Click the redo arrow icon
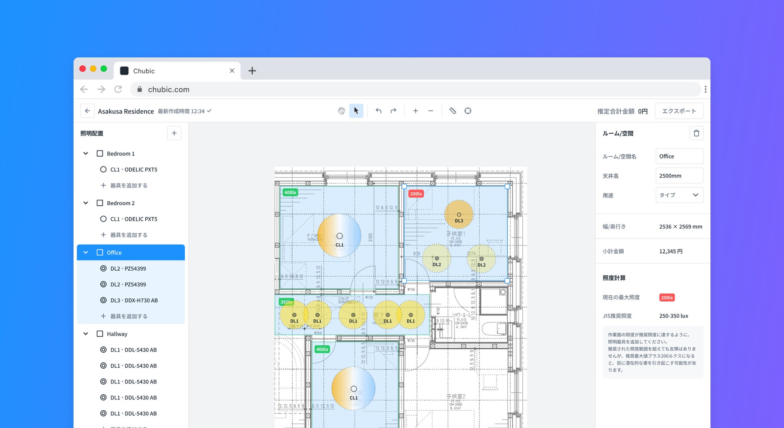This screenshot has width=784, height=428. 393,111
